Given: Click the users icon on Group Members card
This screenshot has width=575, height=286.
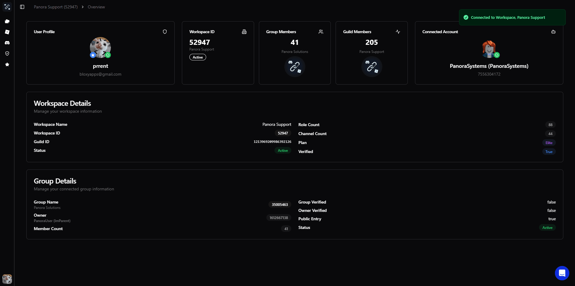Looking at the screenshot, I should point(321,32).
